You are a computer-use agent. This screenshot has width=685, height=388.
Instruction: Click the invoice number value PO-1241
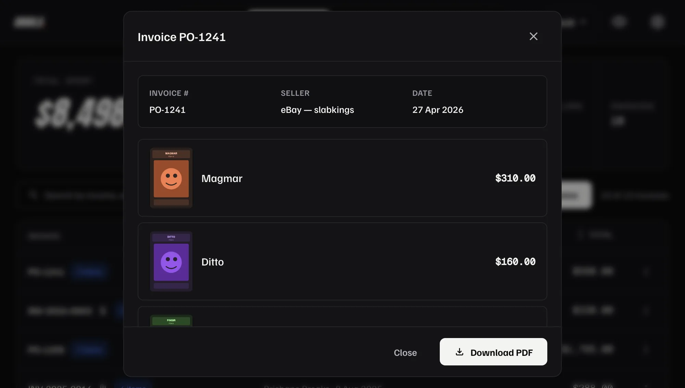pyautogui.click(x=167, y=110)
